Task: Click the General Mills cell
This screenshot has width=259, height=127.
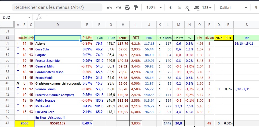Action: coord(58,66)
